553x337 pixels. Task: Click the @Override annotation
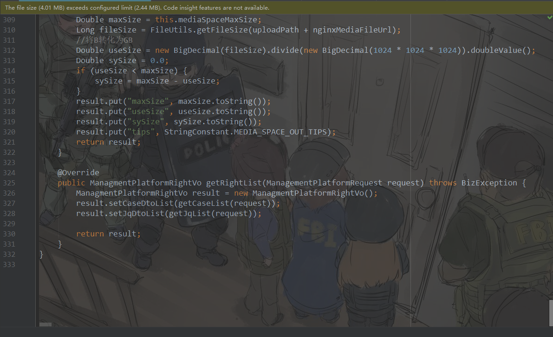(78, 172)
